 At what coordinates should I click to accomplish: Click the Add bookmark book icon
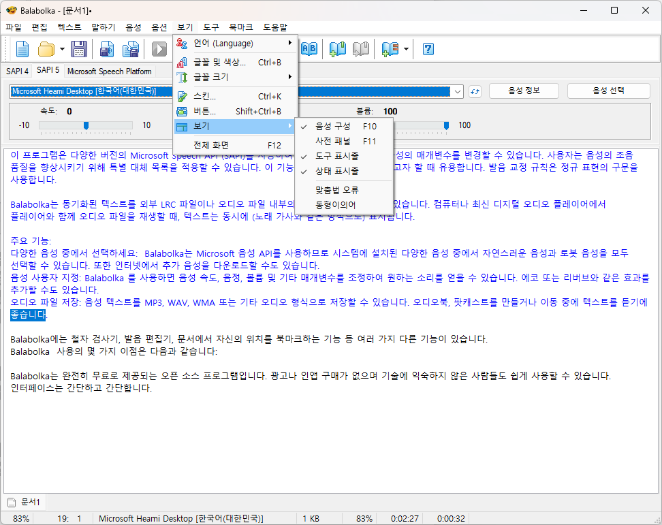coord(338,49)
